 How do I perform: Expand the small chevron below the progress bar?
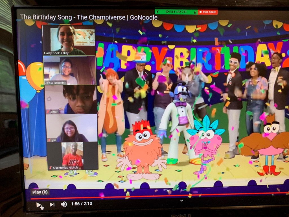point(182,201)
